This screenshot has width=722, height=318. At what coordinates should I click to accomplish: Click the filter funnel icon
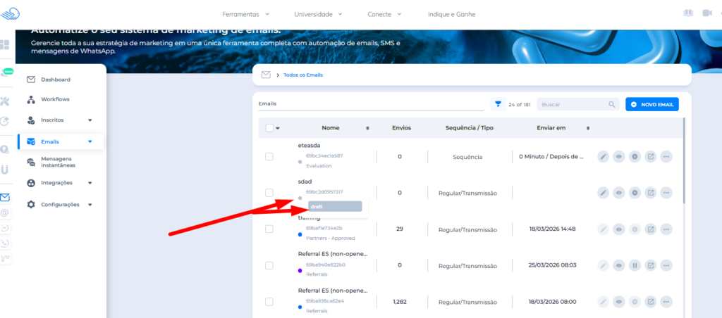pyautogui.click(x=498, y=104)
